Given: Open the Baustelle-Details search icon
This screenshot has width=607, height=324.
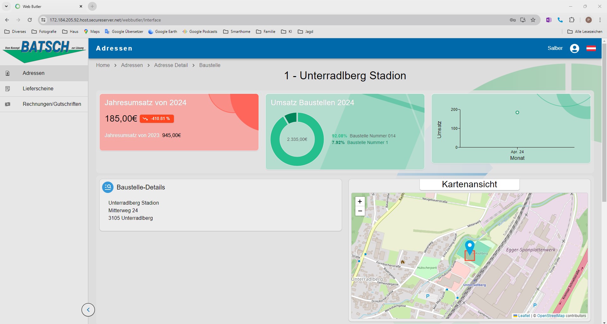Looking at the screenshot, I should pyautogui.click(x=108, y=187).
